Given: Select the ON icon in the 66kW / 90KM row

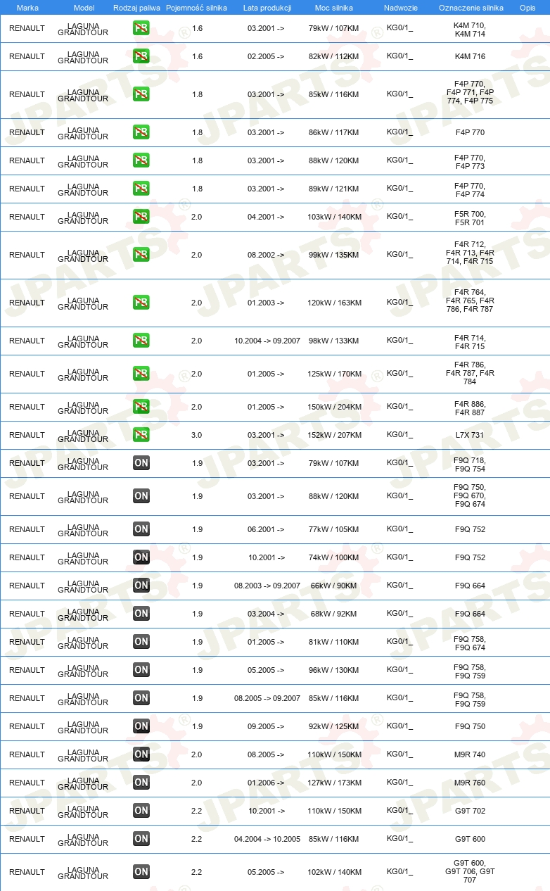Looking at the screenshot, I should [141, 586].
